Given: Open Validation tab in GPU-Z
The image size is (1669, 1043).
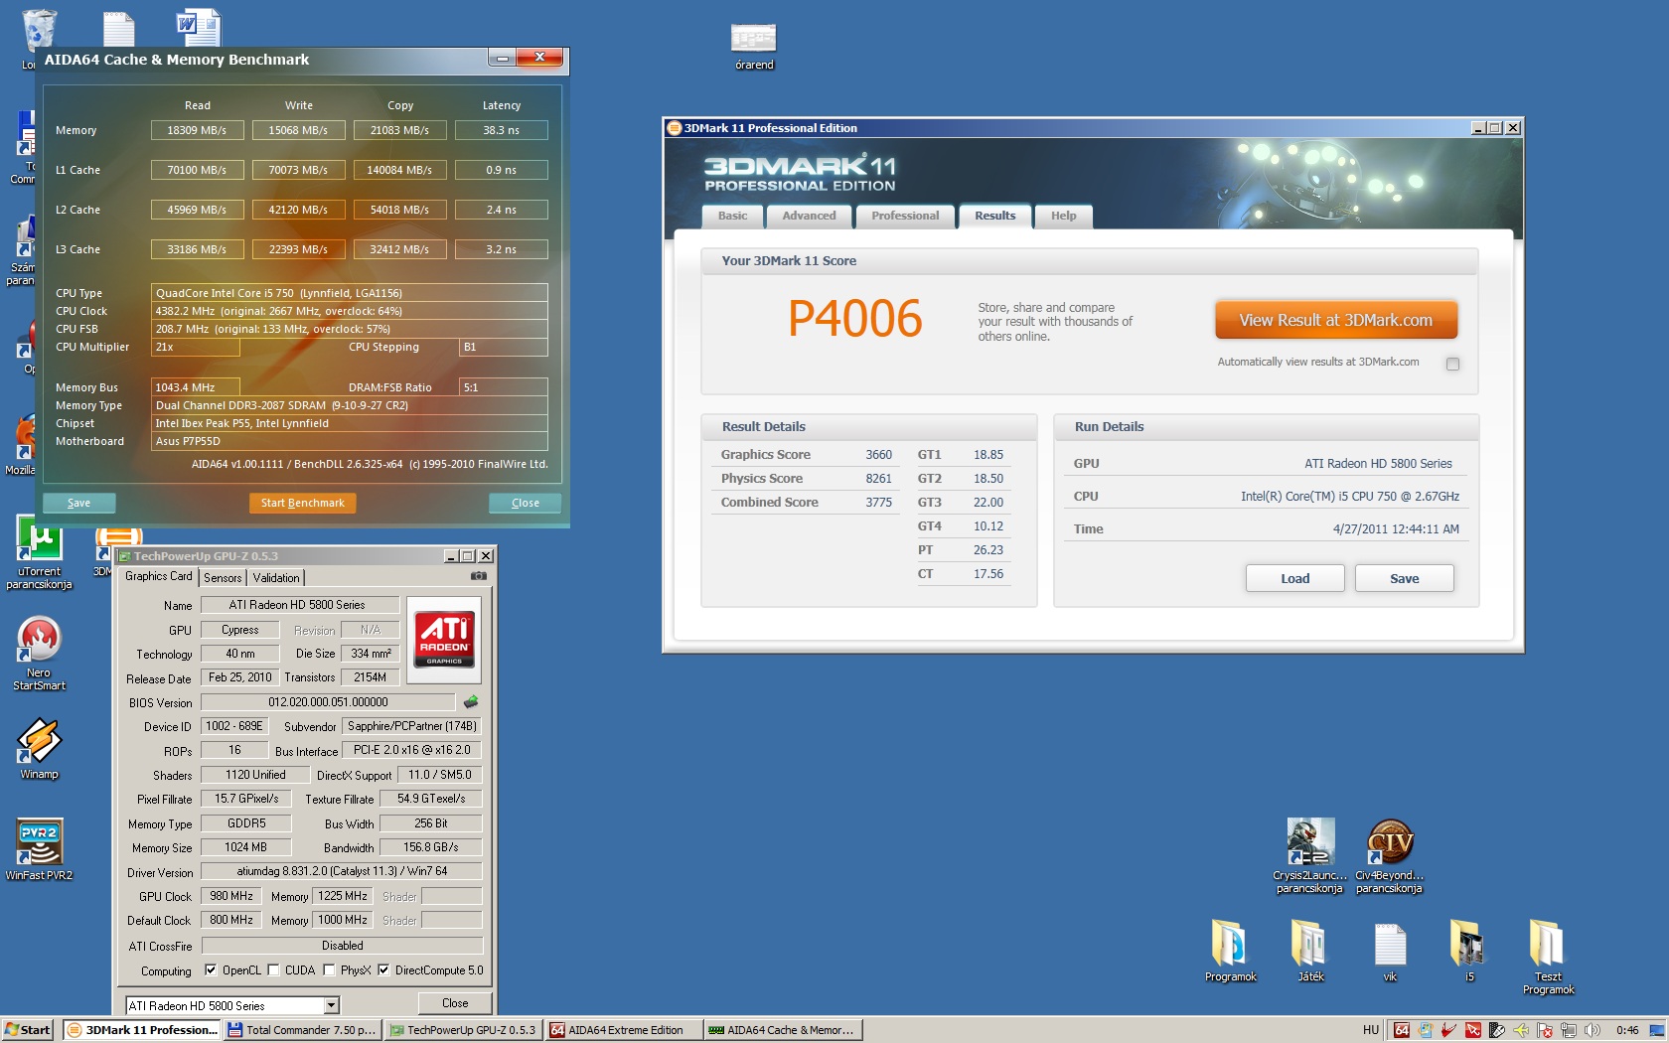Looking at the screenshot, I should (276, 578).
